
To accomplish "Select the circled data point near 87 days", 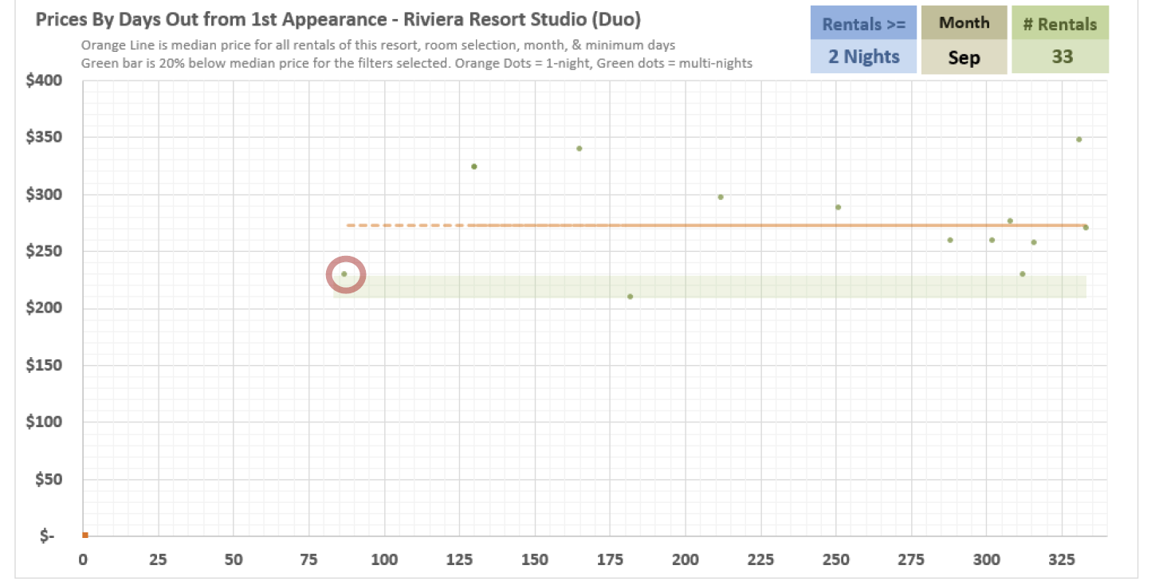I will tap(344, 274).
